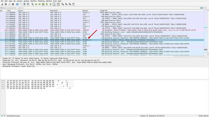Select packet 14 Binding Success Response
The image size is (209, 117).
[x=102, y=38]
